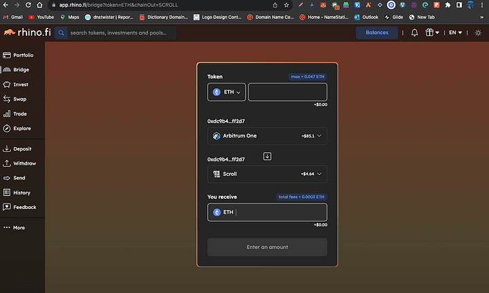The height and width of the screenshot is (293, 489).
Task: Open the EN language selector
Action: [455, 33]
